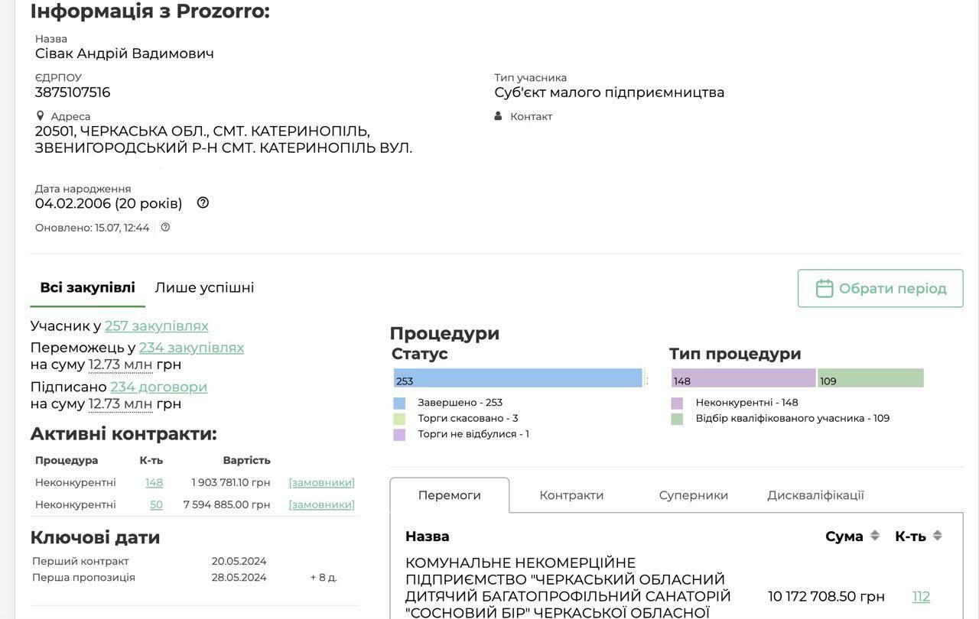Click the Контакт label

[531, 116]
